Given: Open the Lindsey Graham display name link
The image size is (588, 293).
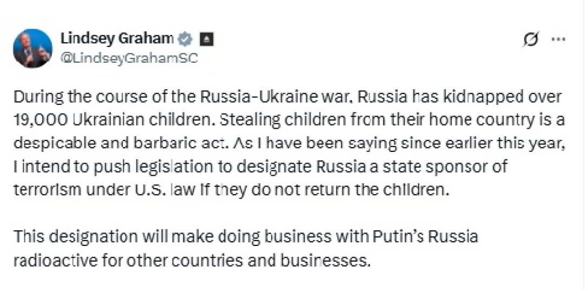Looking at the screenshot, I should coord(117,38).
